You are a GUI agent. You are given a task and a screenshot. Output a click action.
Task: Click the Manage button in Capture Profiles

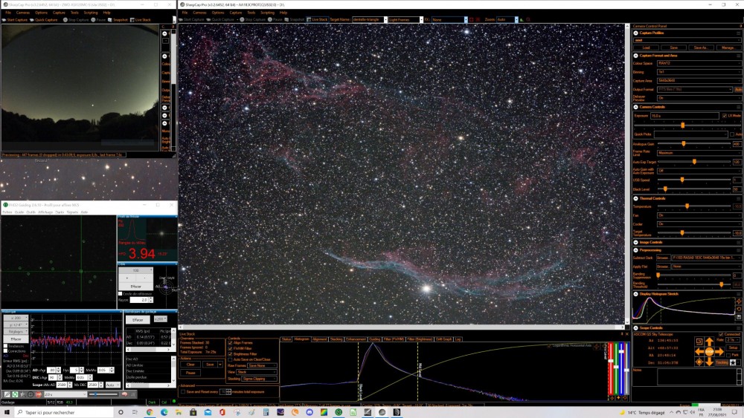click(x=729, y=48)
